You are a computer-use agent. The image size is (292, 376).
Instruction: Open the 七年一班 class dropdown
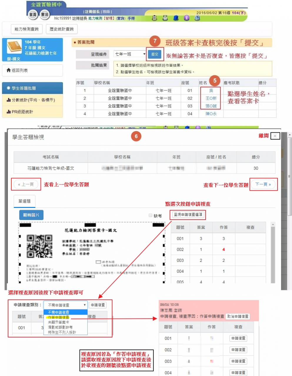130,54
